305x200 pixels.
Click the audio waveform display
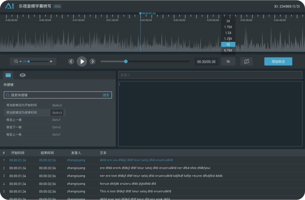pos(152,38)
